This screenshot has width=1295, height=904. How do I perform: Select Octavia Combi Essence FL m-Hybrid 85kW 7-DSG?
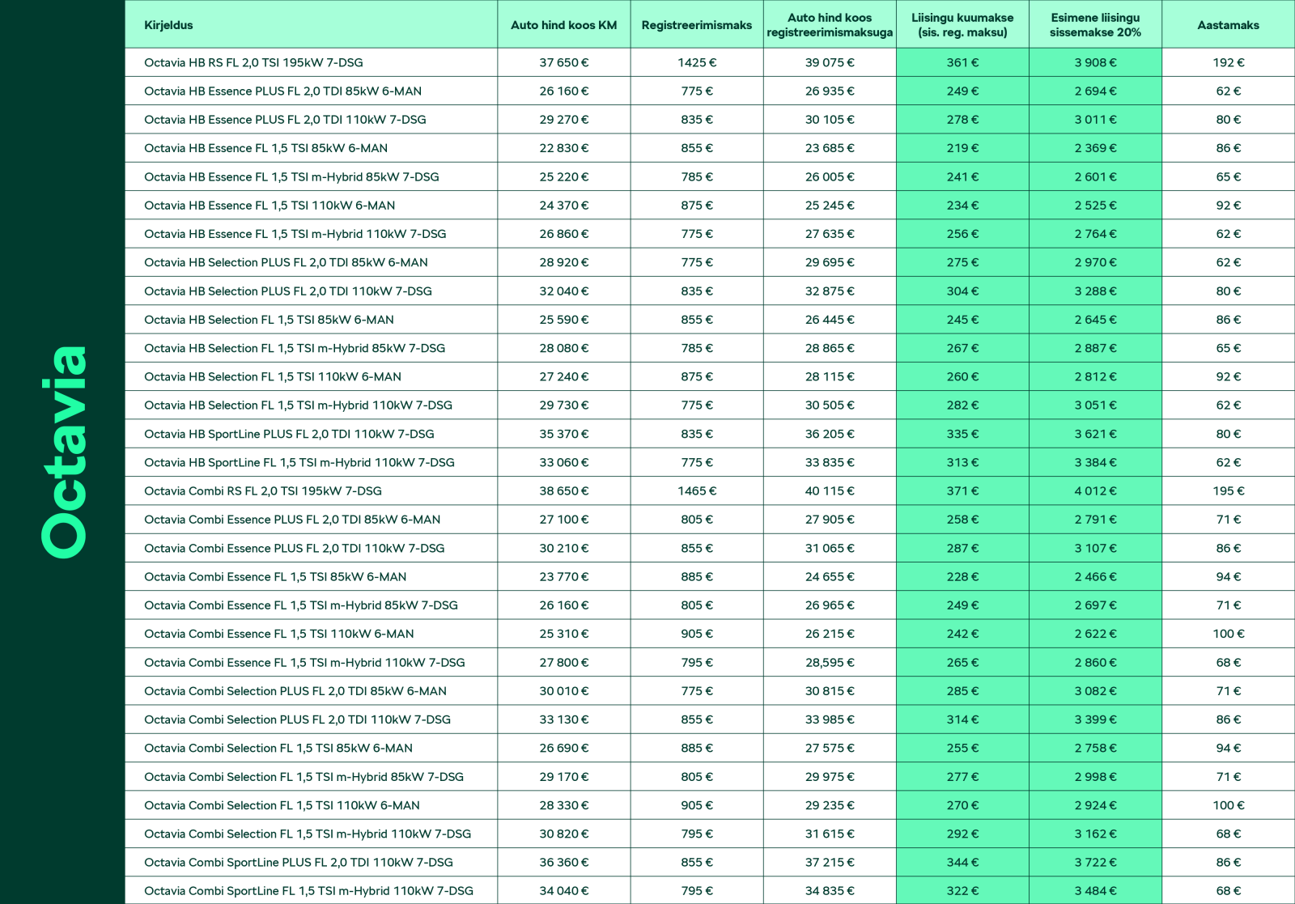(x=301, y=605)
